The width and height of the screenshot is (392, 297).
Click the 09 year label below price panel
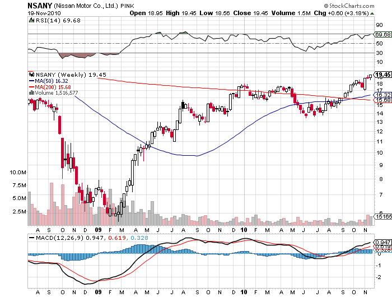coord(98,230)
